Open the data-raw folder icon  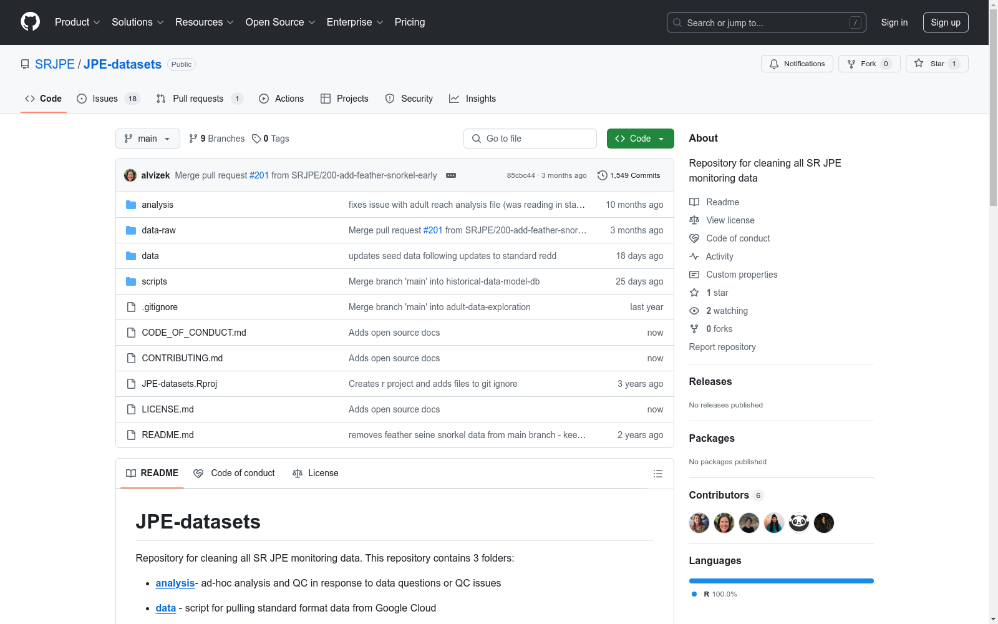tap(131, 230)
